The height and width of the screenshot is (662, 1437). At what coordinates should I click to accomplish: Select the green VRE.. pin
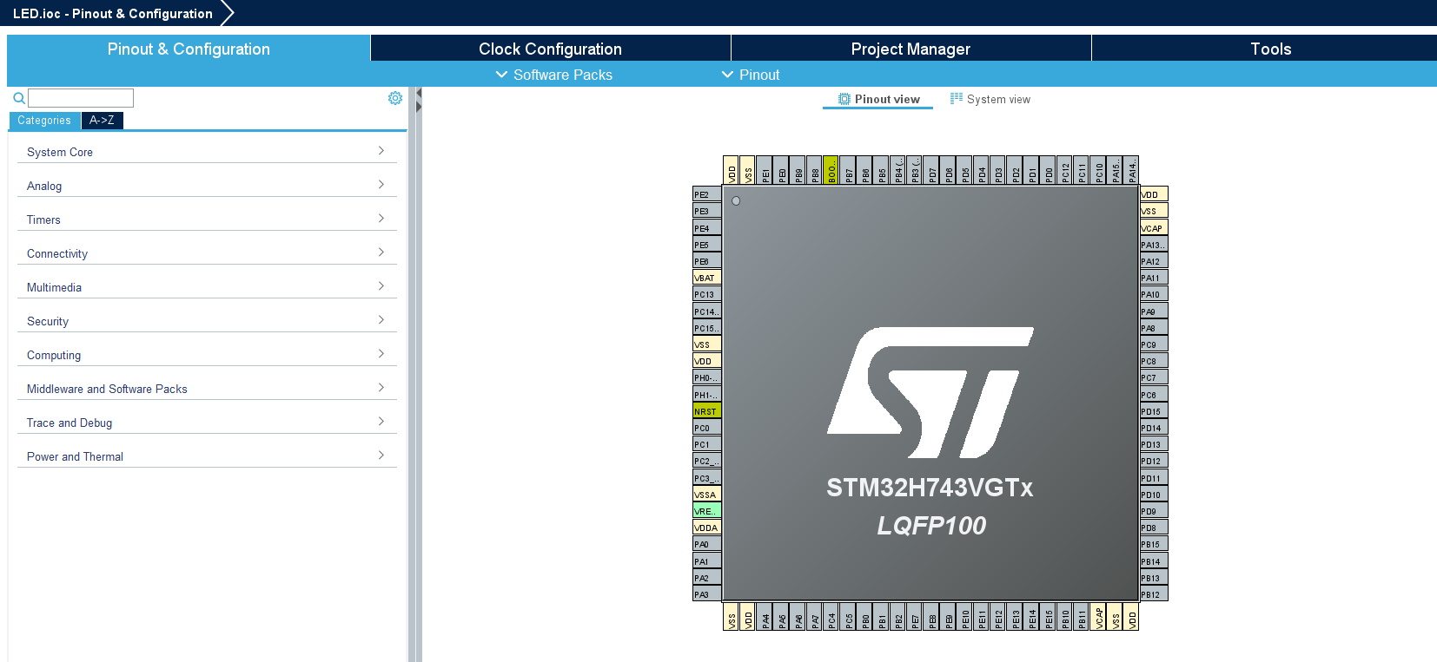tap(707, 511)
